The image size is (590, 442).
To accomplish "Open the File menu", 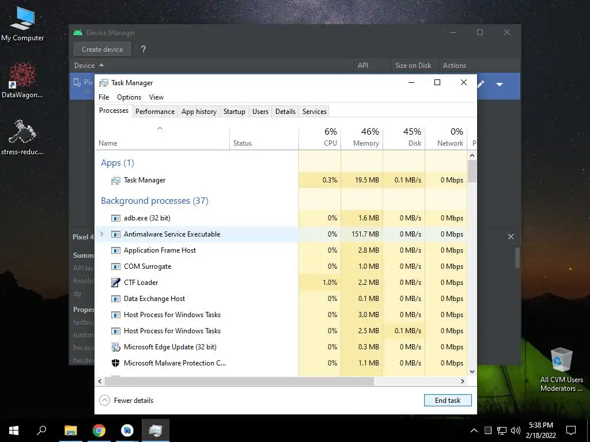I will [x=104, y=97].
